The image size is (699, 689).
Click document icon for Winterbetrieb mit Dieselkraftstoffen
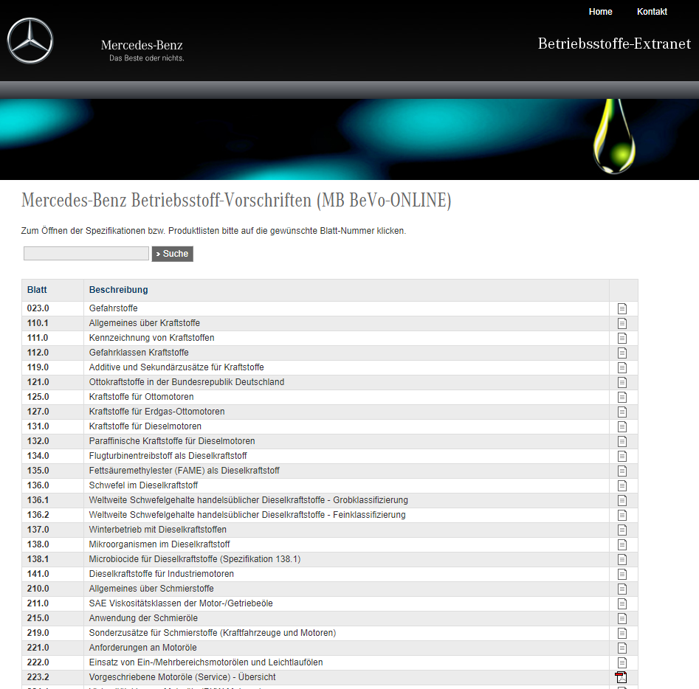(622, 530)
